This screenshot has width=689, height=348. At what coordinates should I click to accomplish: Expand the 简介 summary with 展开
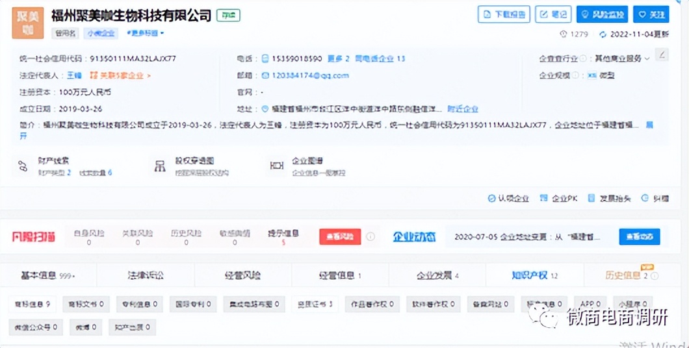pos(649,125)
